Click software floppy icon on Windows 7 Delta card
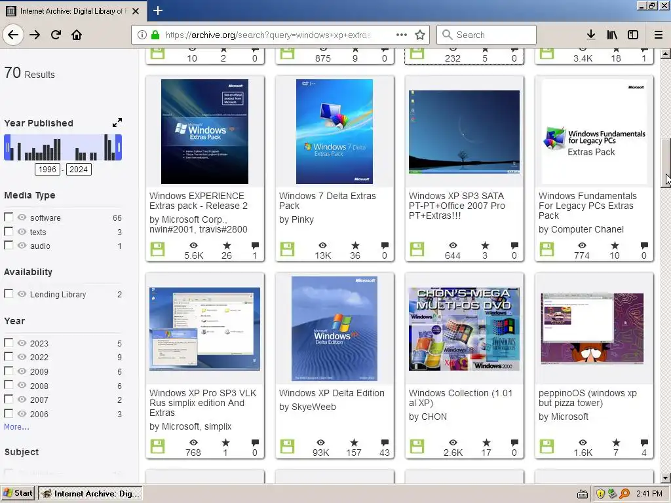Image resolution: width=671 pixels, height=503 pixels. (287, 249)
